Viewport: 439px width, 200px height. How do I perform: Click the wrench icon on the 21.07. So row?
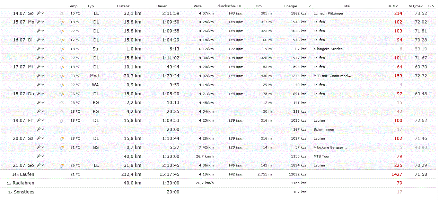[39, 165]
